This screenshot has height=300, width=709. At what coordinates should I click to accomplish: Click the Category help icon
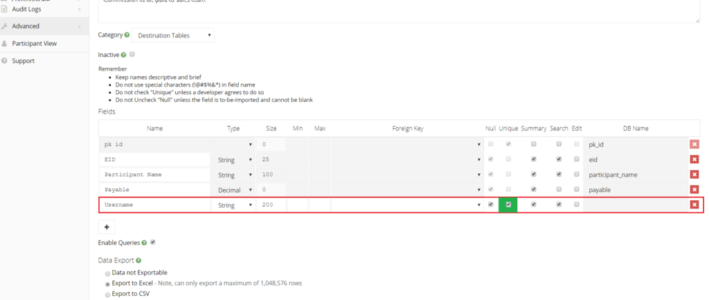point(127,35)
